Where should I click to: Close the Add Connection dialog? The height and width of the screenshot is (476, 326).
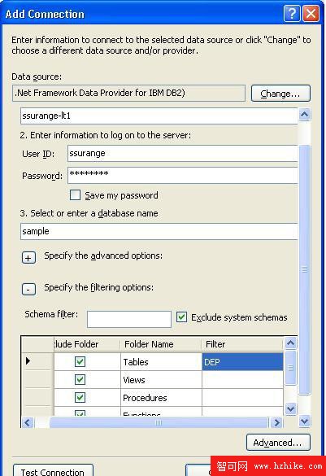pyautogui.click(x=311, y=14)
